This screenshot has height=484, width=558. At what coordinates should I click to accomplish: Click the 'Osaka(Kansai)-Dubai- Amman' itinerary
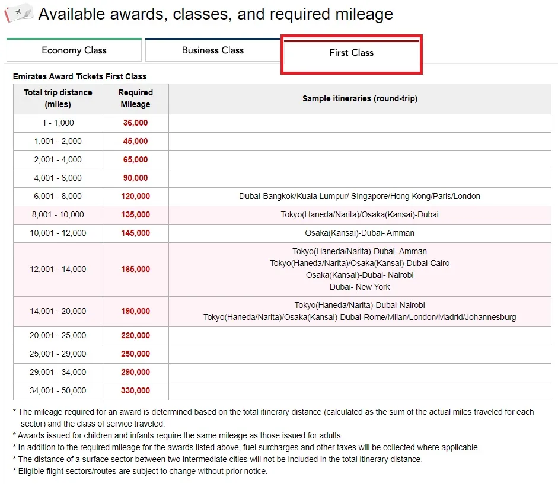point(359,233)
